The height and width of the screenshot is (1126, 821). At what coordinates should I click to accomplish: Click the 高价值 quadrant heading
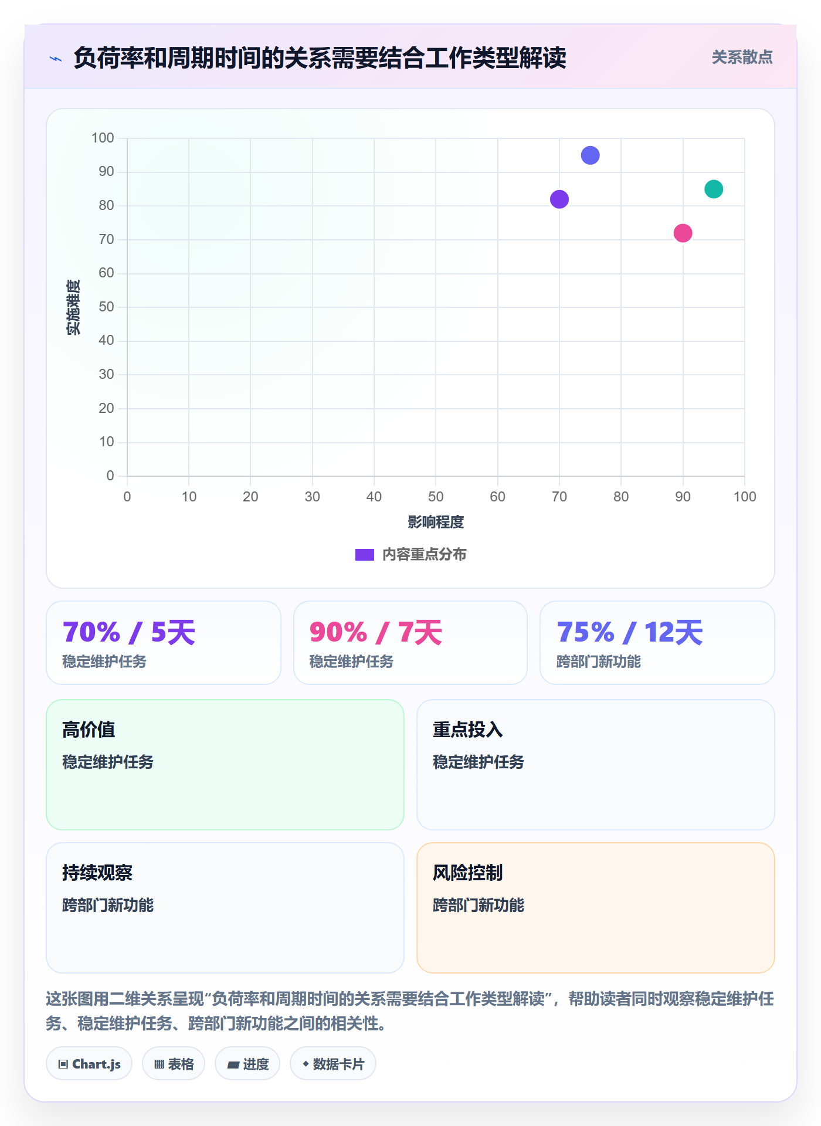pos(89,730)
